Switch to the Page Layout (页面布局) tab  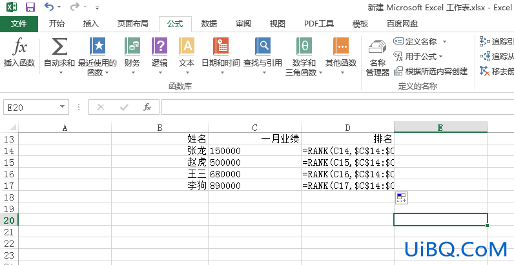[x=133, y=24]
